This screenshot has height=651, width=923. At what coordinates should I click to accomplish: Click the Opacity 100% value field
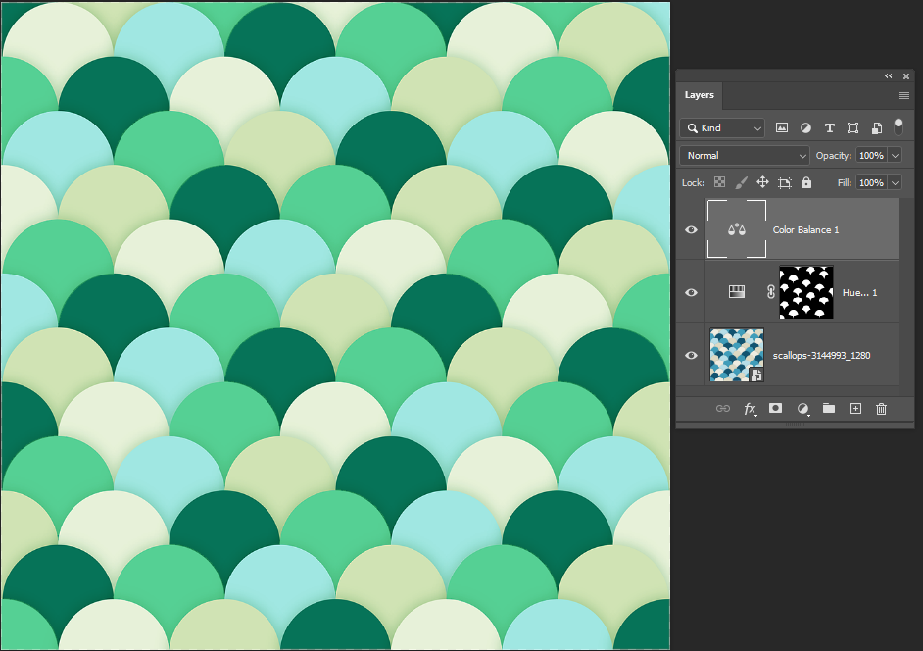click(872, 156)
